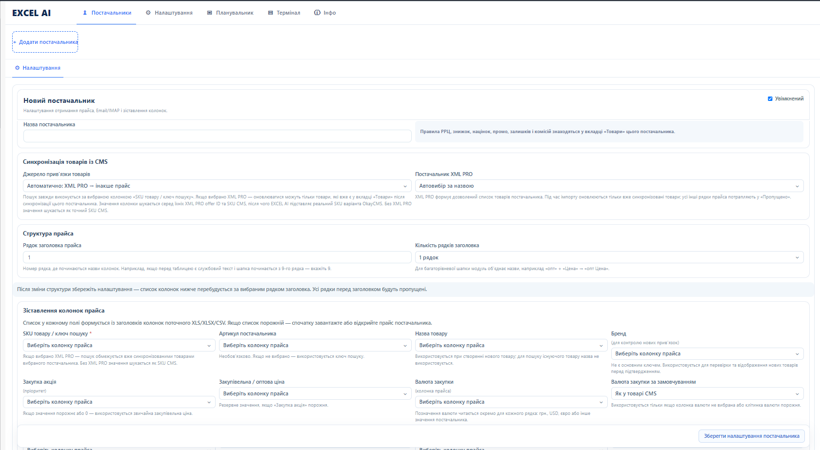Open the Планувальник tab
The width and height of the screenshot is (820, 450).
230,13
